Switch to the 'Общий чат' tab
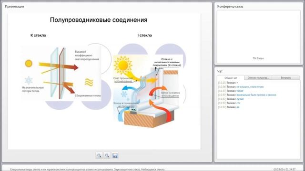305x171 pixels. (x=231, y=78)
